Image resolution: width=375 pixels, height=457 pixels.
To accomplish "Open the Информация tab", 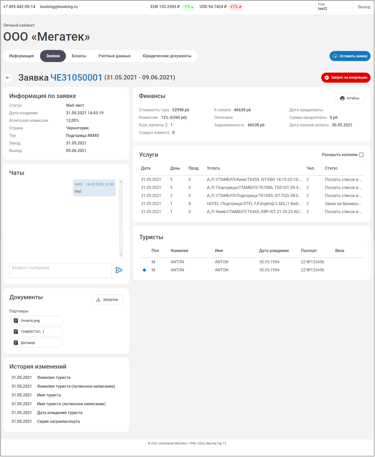I will pyautogui.click(x=22, y=56).
